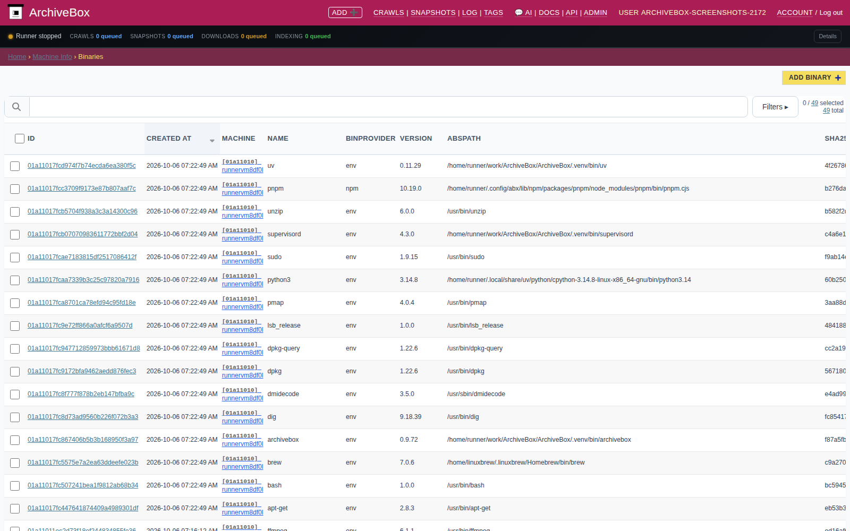Open the CRAWLS nav item

(388, 13)
